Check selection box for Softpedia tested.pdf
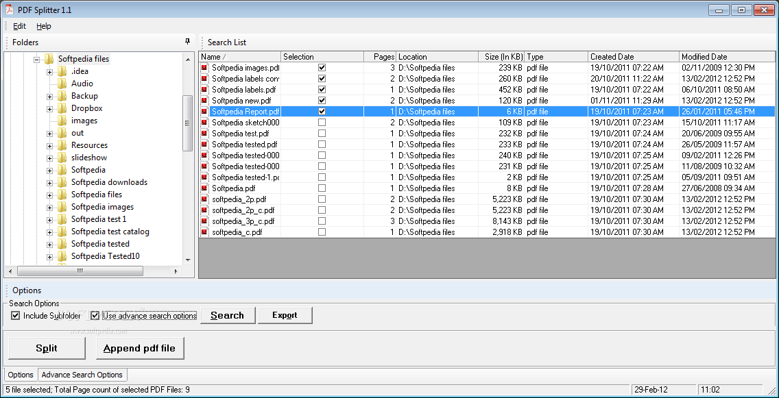 [x=322, y=144]
